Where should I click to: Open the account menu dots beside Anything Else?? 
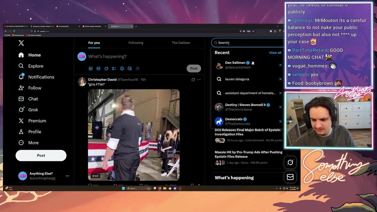(67, 176)
